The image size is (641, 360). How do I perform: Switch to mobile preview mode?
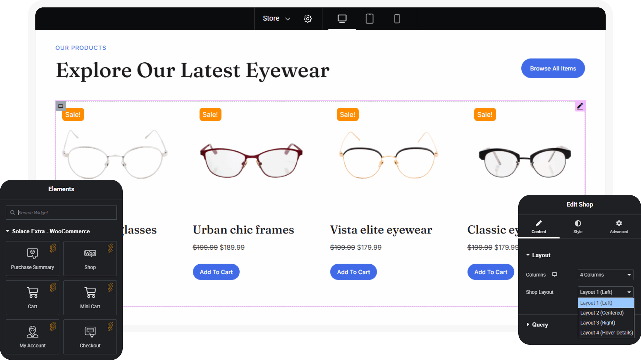tap(397, 19)
